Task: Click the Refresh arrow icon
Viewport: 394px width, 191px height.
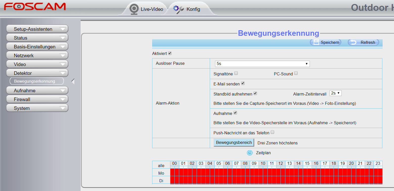Action: tap(353, 42)
